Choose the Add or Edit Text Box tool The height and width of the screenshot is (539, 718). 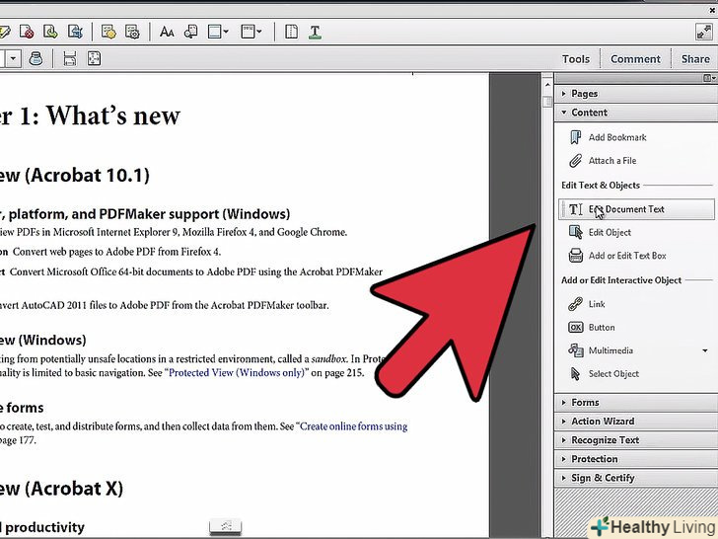click(626, 257)
